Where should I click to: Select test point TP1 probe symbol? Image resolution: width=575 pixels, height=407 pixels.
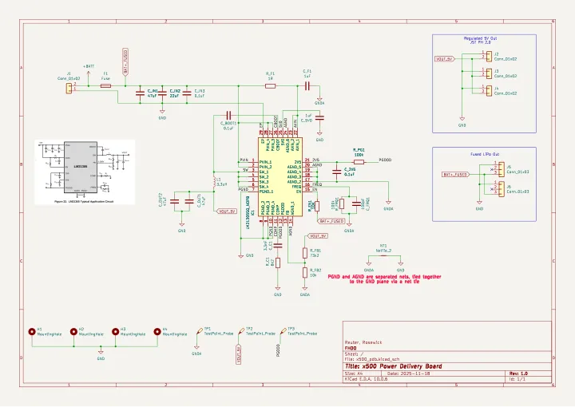tap(198, 332)
